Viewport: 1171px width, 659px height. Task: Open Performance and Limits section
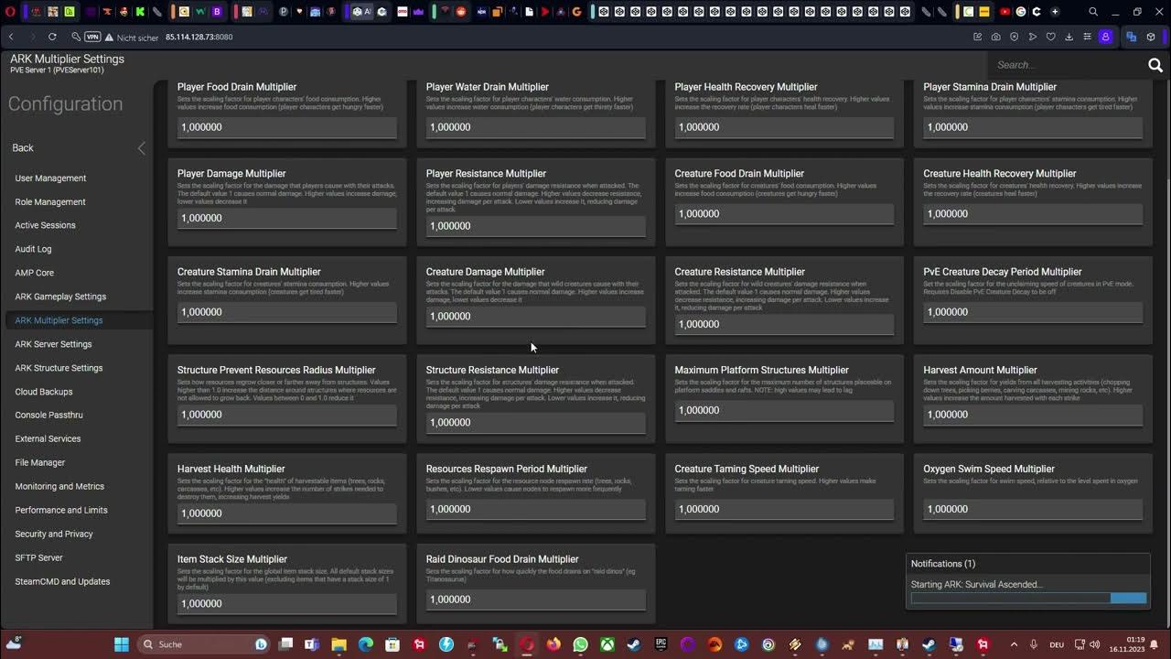(61, 510)
